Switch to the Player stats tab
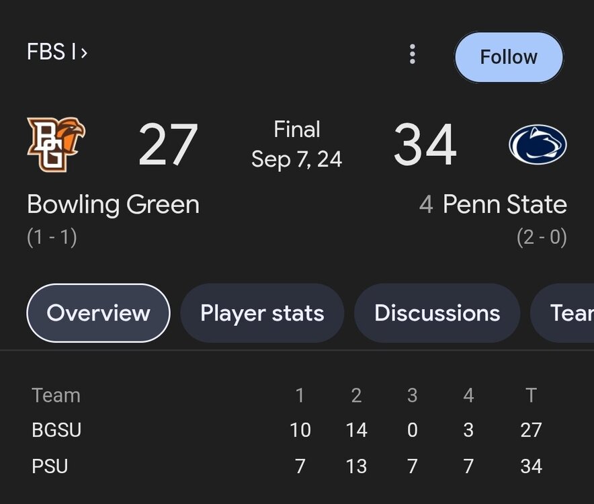The height and width of the screenshot is (504, 594). point(262,313)
